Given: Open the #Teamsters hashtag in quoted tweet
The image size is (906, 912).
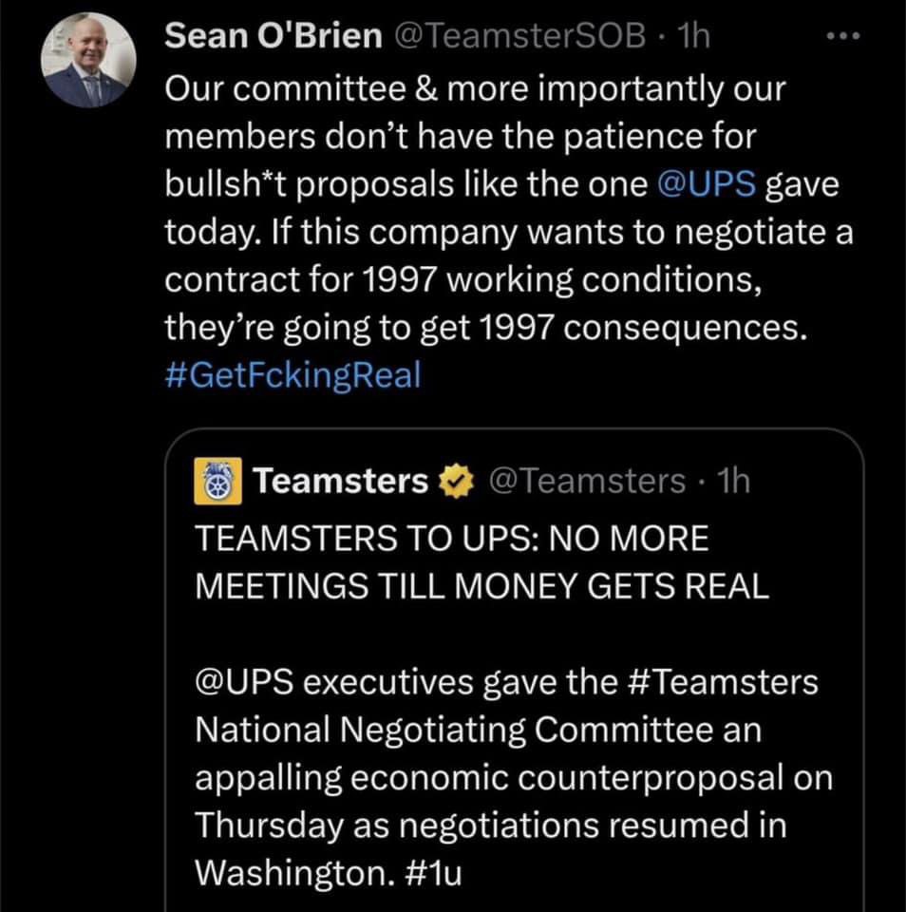Looking at the screenshot, I should tap(724, 682).
